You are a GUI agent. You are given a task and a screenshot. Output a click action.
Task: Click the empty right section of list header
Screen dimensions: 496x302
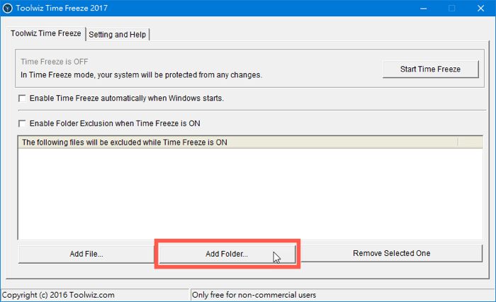coord(469,142)
